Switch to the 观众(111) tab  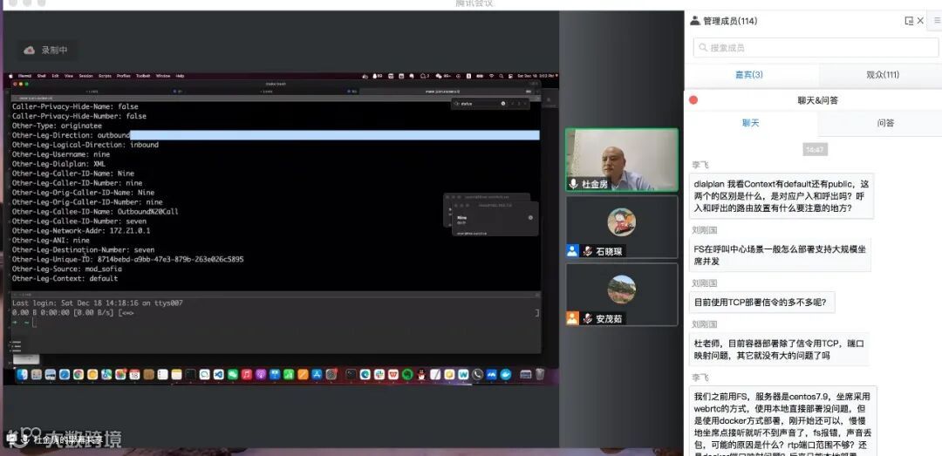pyautogui.click(x=882, y=75)
